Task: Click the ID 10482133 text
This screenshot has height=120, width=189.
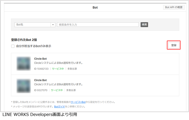Action: pos(41,69)
